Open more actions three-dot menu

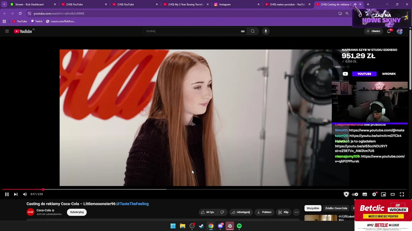pyautogui.click(x=296, y=212)
